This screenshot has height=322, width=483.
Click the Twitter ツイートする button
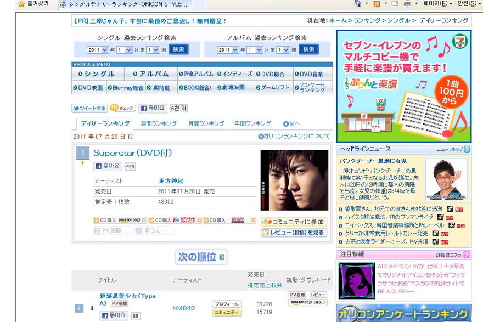89,109
